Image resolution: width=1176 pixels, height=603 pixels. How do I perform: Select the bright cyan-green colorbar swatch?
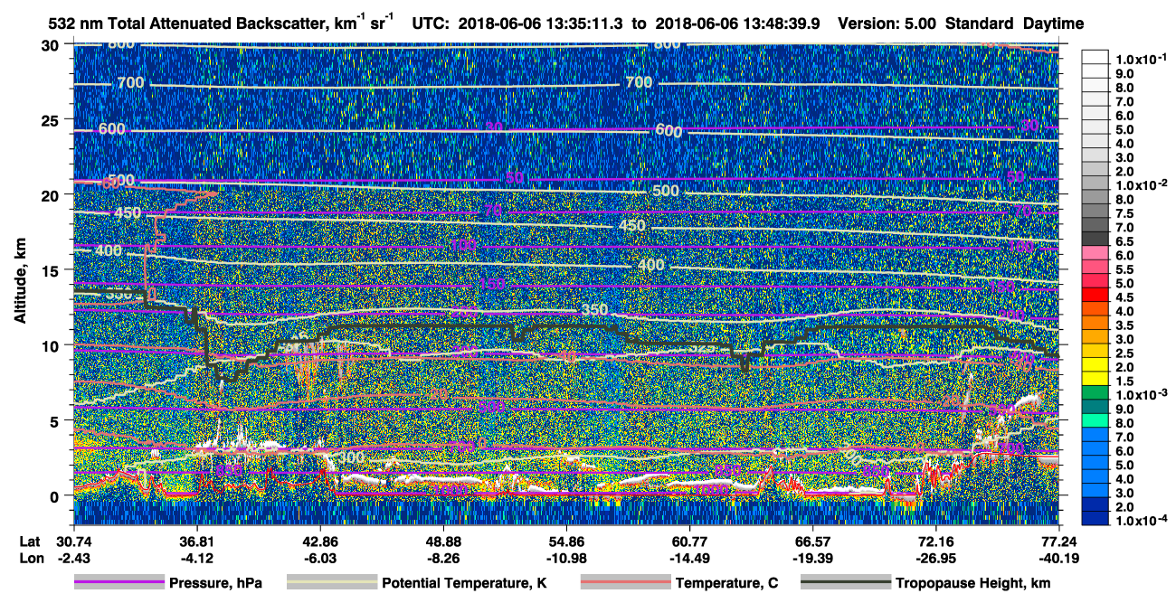(1095, 421)
